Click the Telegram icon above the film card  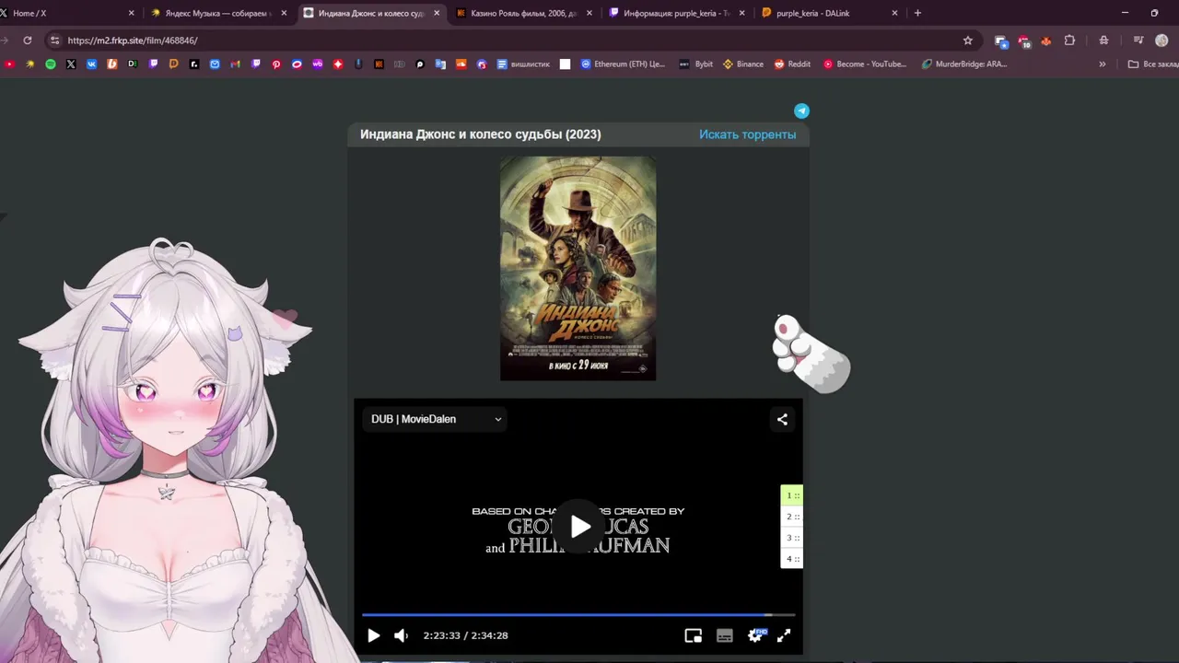(x=801, y=110)
